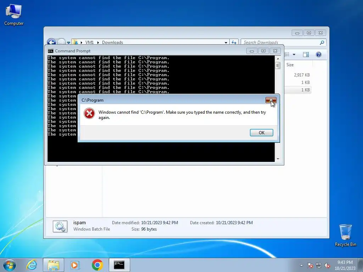Minimize the Command Prompt window

pyautogui.click(x=252, y=51)
